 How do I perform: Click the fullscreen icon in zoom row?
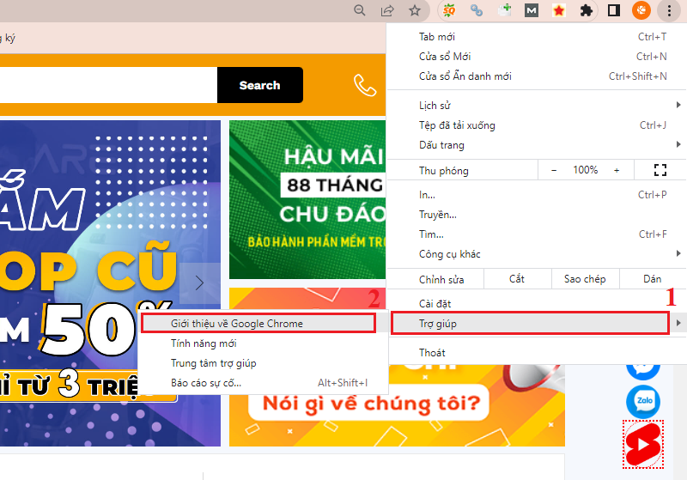pos(660,170)
